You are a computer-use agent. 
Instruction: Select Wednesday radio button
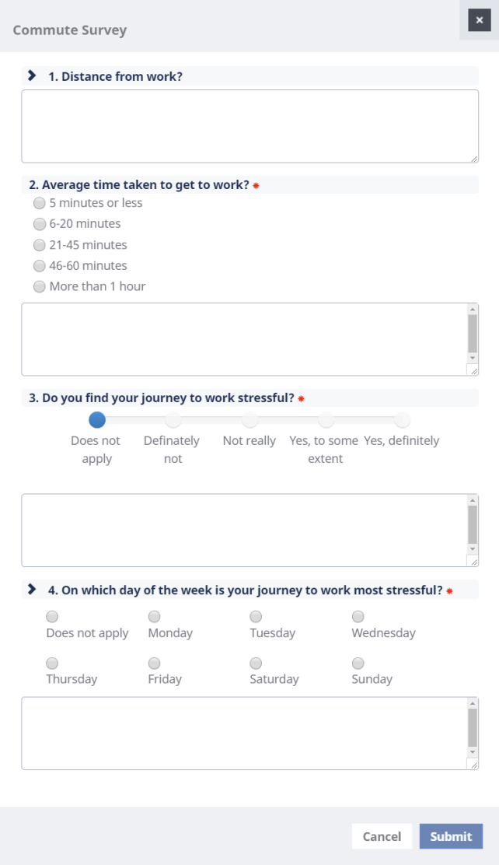pos(358,617)
